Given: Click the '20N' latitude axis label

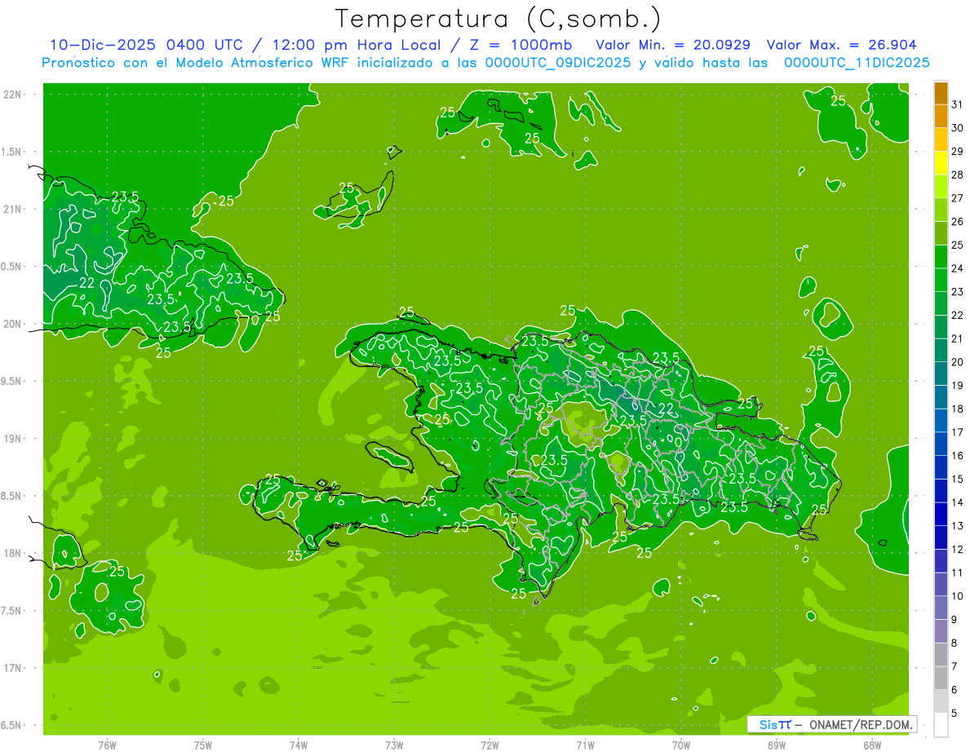Looking at the screenshot, I should click(x=13, y=324).
